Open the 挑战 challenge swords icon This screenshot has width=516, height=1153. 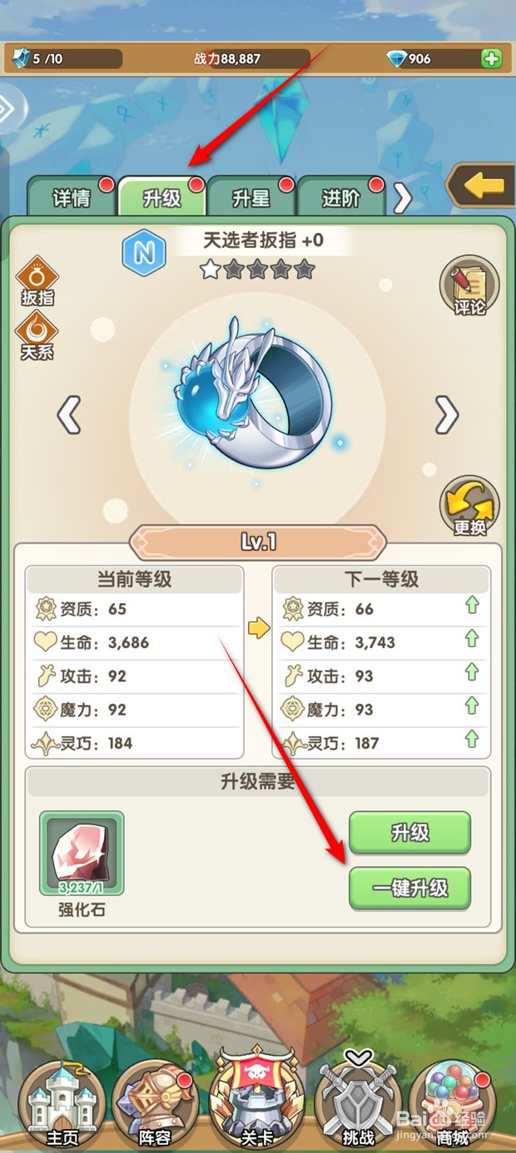click(x=359, y=1102)
